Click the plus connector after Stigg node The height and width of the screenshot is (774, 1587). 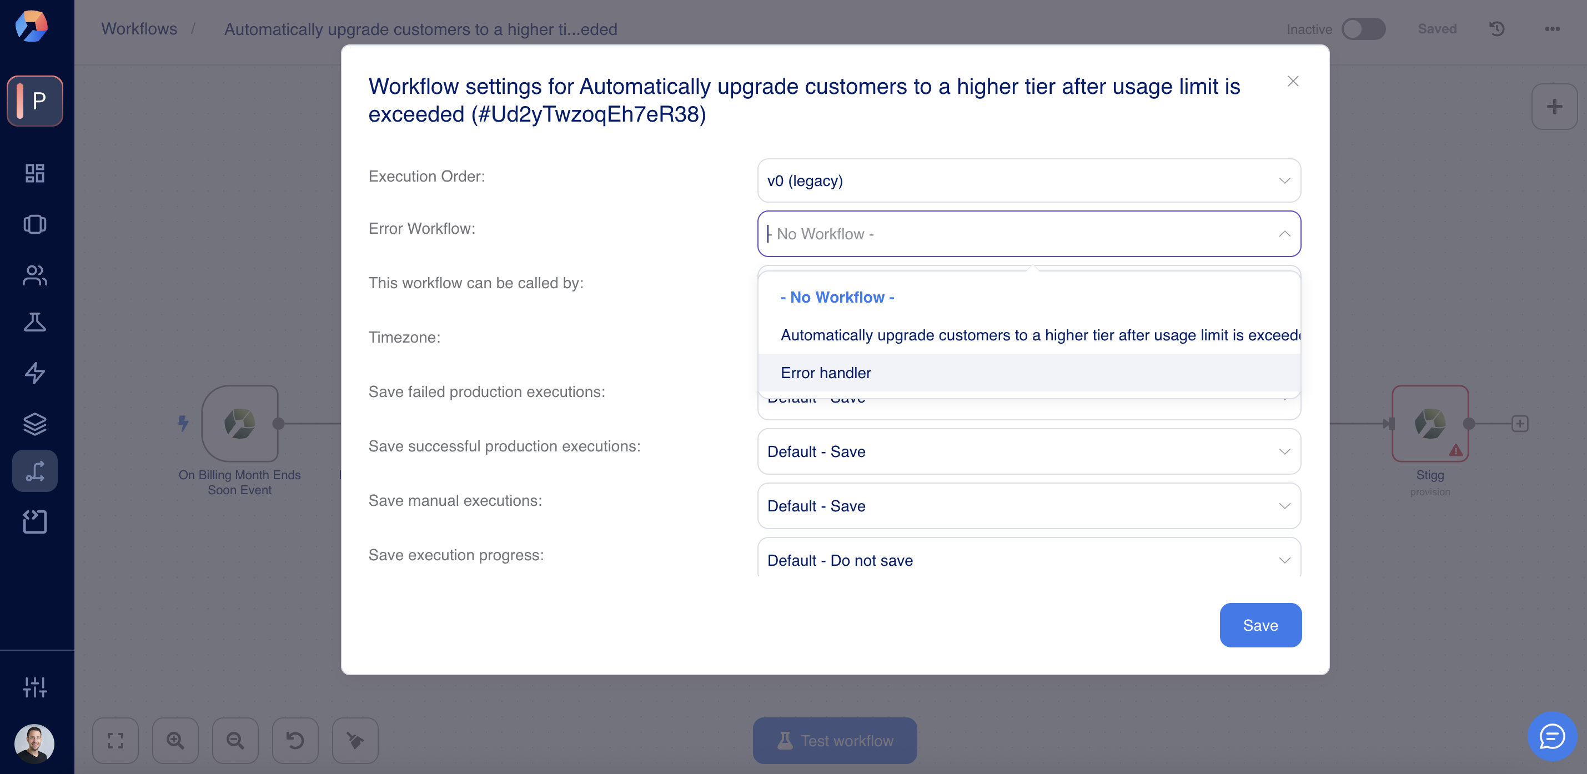1520,423
